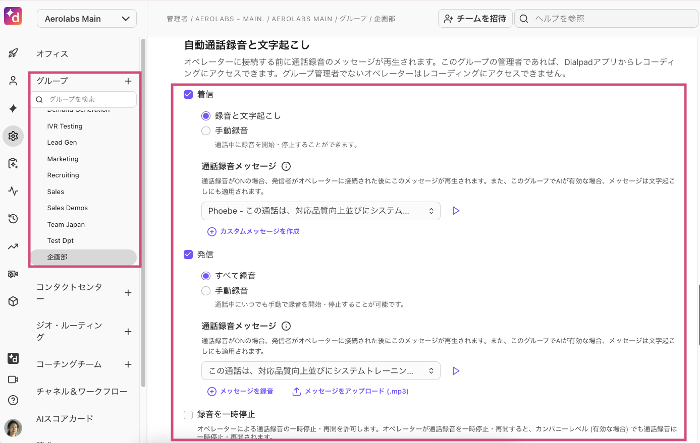Play the inbound recording message preview
The width and height of the screenshot is (700, 443).
point(456,211)
